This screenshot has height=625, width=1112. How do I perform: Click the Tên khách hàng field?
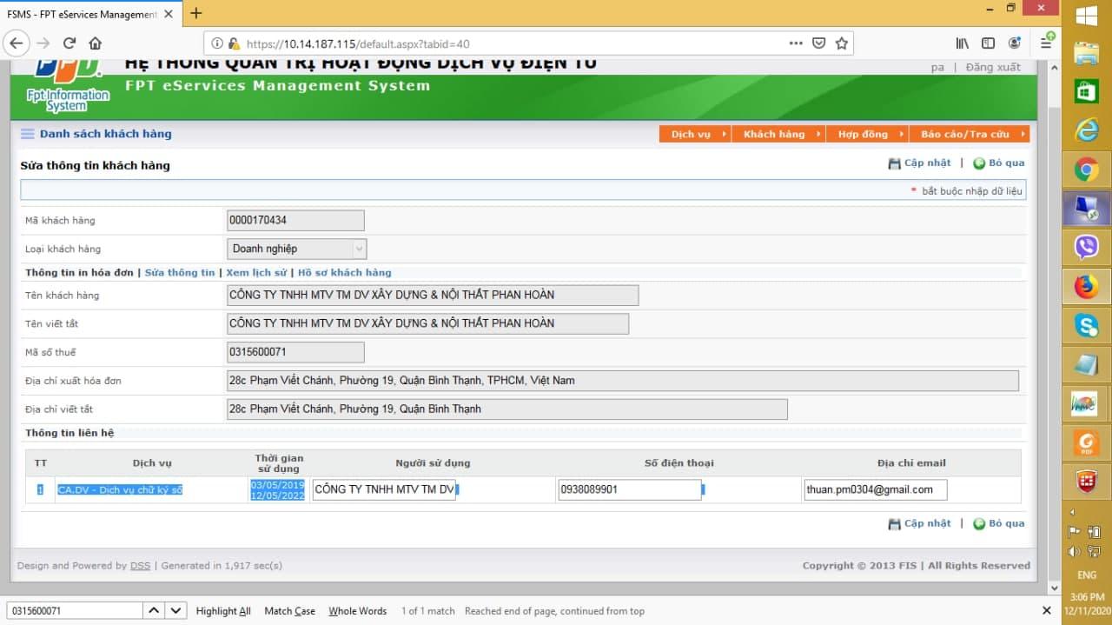pos(433,295)
